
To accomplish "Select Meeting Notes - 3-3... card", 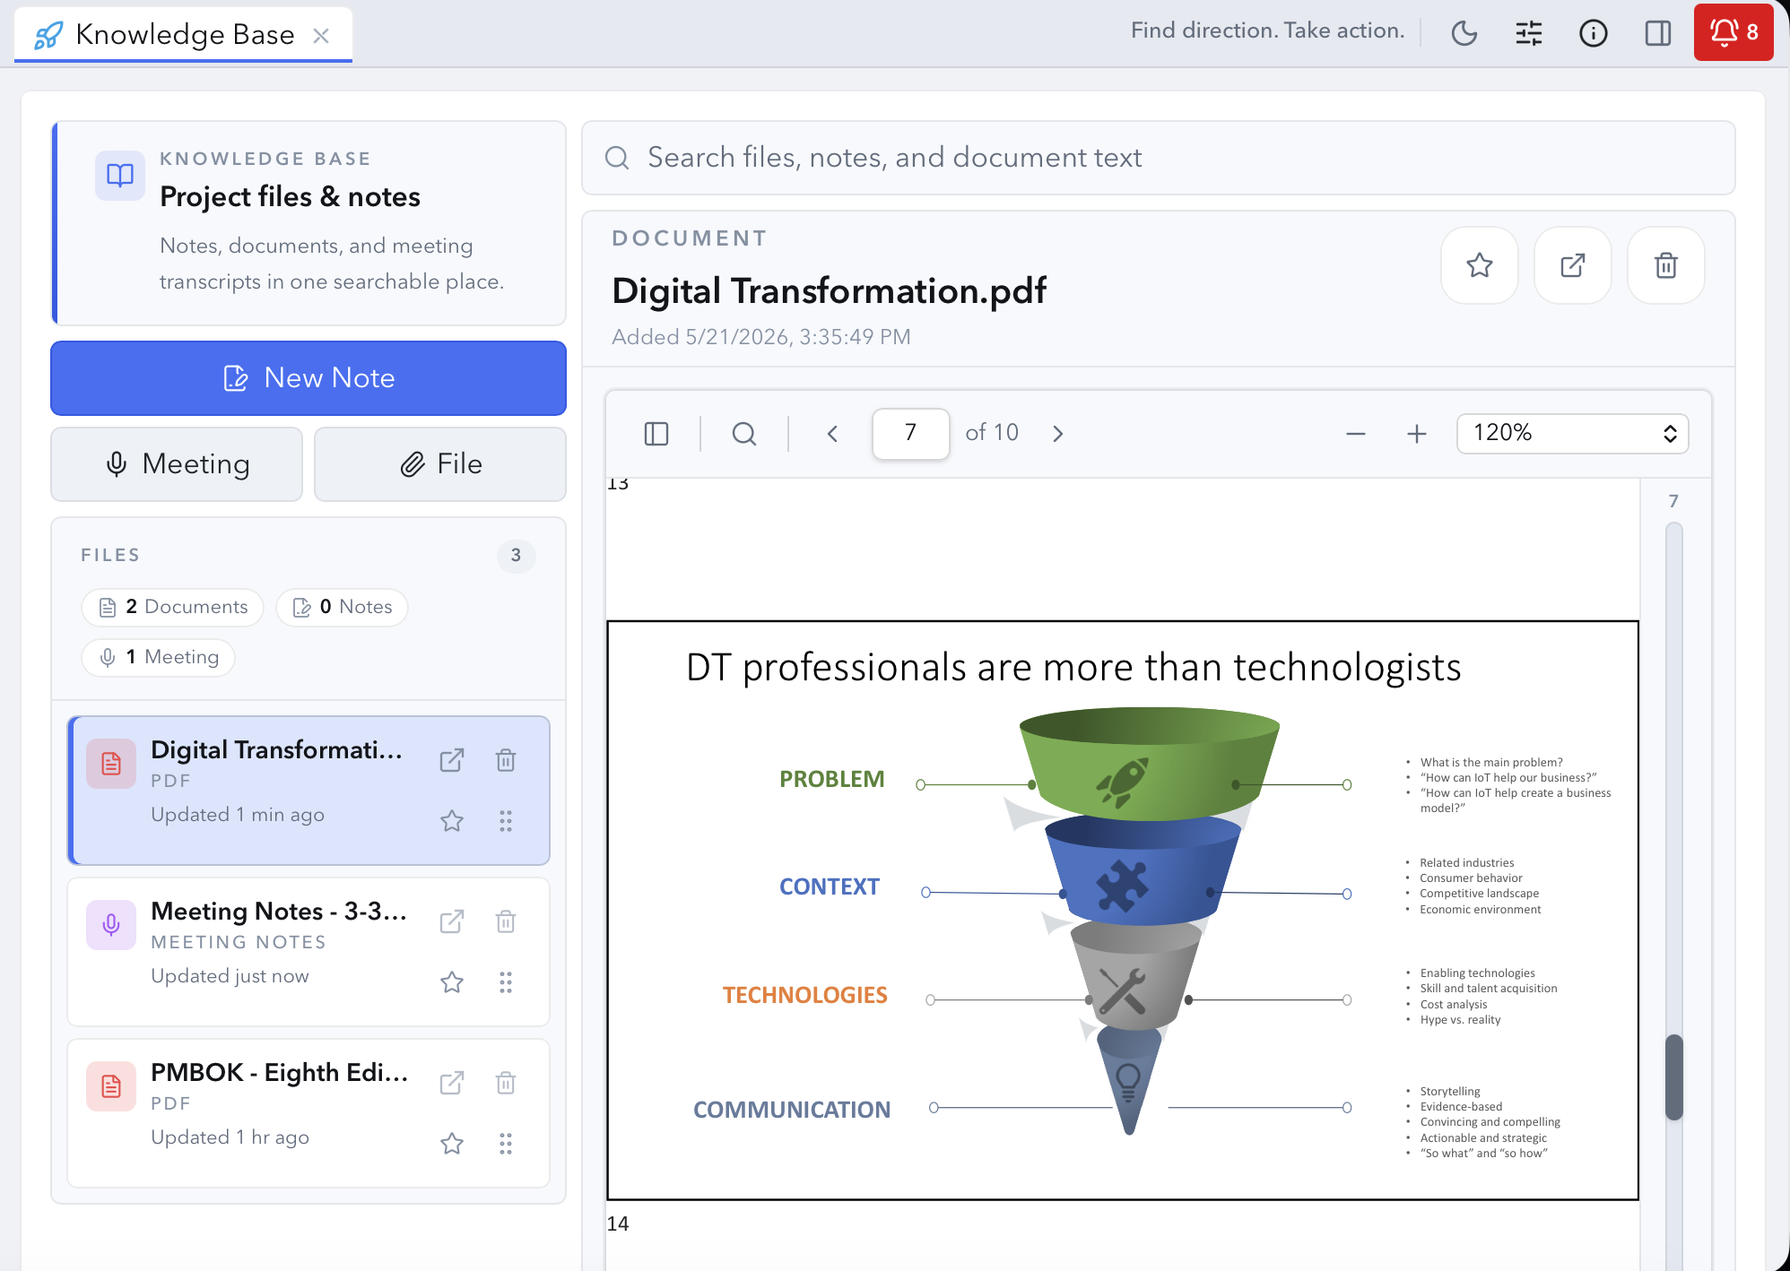I will (x=308, y=952).
